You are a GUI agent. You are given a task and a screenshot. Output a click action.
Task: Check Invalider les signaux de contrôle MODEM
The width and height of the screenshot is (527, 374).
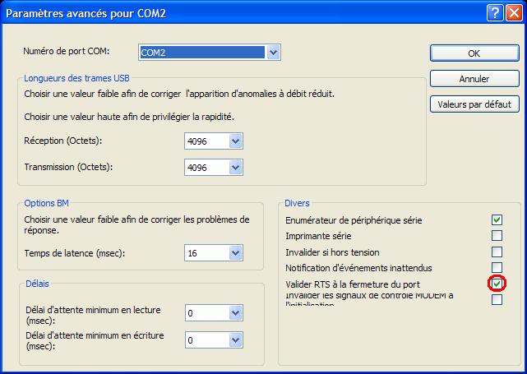tap(497, 299)
